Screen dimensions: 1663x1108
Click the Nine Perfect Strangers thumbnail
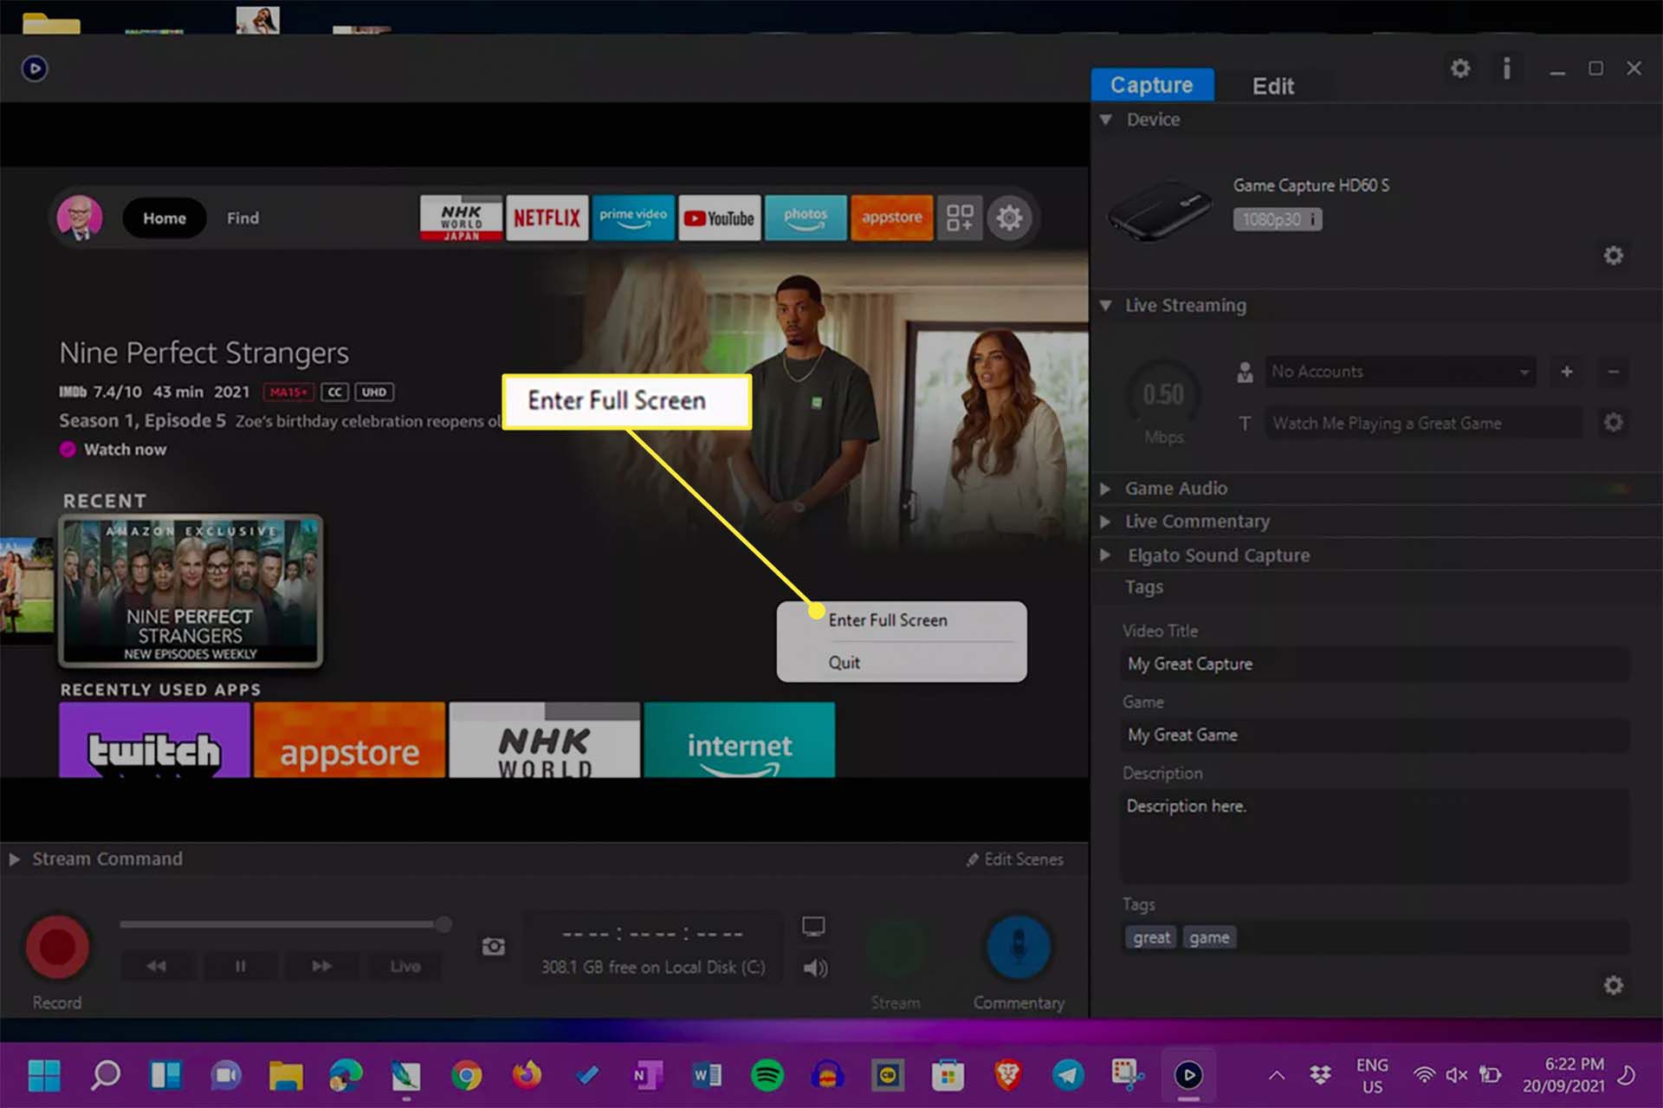(x=191, y=591)
